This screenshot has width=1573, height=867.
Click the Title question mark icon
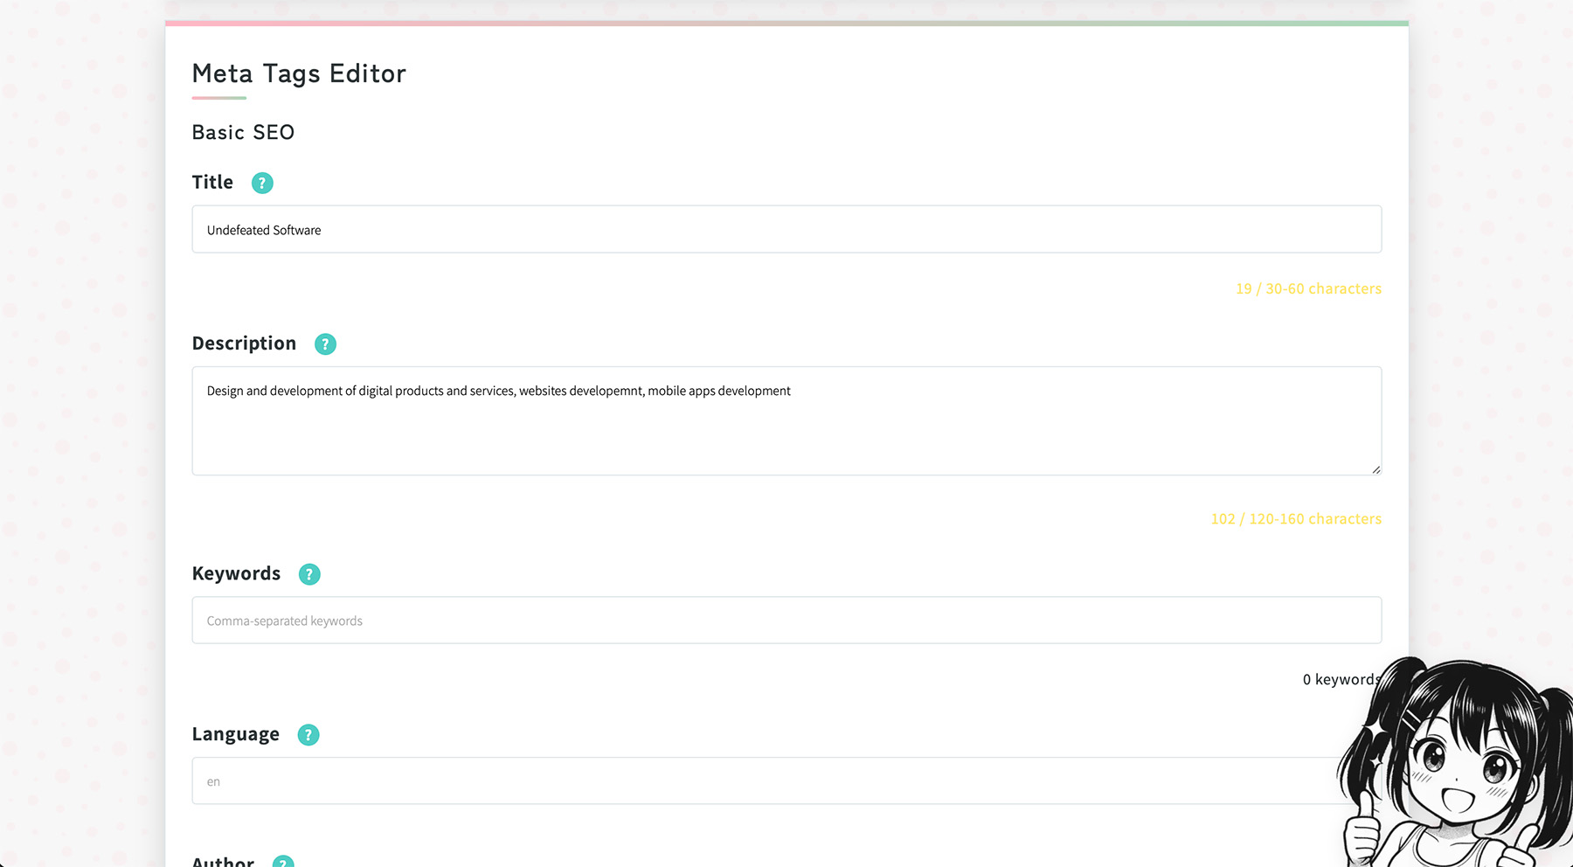pyautogui.click(x=261, y=183)
